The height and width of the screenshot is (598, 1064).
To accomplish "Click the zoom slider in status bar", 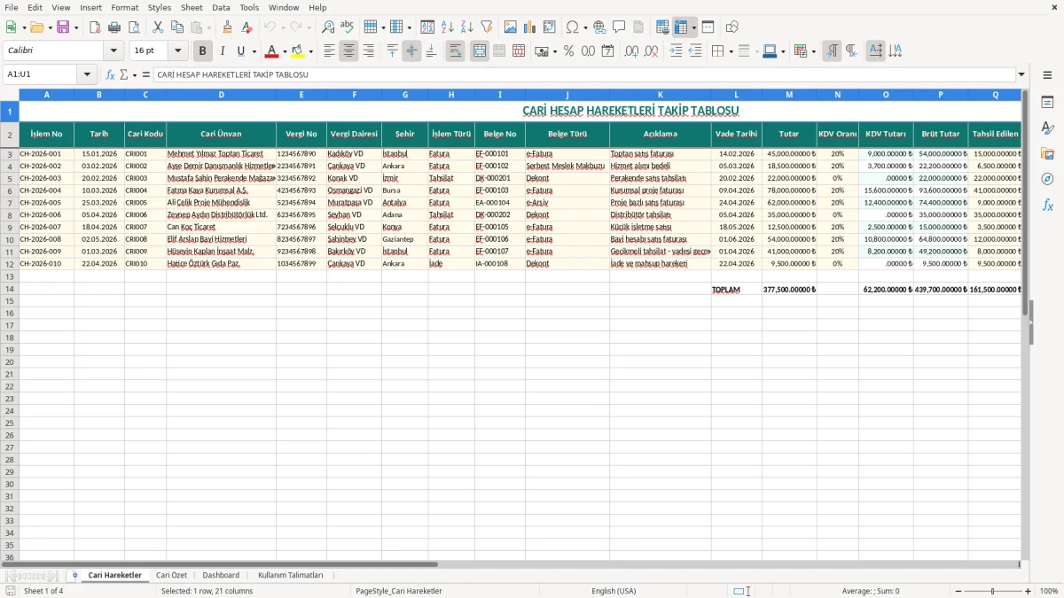I will pyautogui.click(x=993, y=591).
